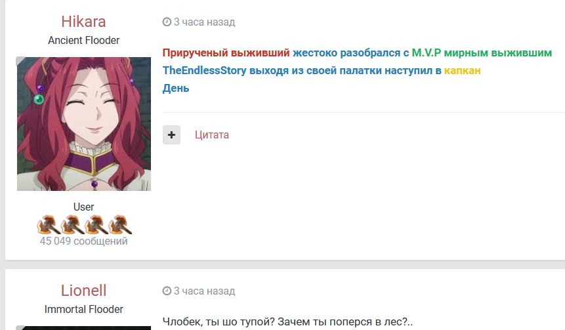The height and width of the screenshot is (330, 565).
Task: Click the 'TheEndlessStory' name in the post
Action: [204, 70]
